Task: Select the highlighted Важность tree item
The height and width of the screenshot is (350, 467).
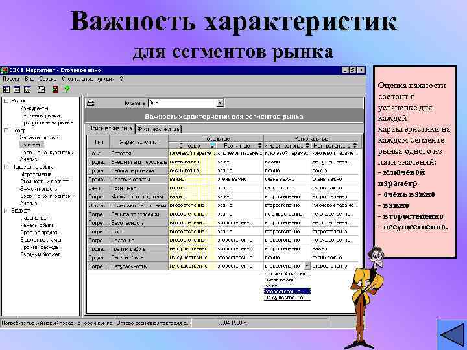Action: tap(32, 145)
